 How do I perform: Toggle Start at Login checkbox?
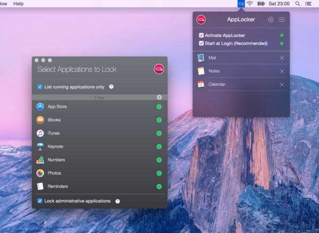tap(201, 43)
